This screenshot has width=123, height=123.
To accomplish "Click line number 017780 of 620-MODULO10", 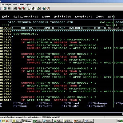I will point(6,34).
